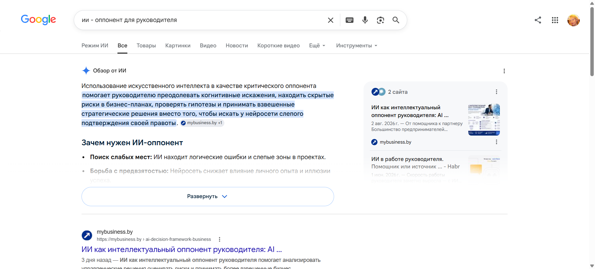Open options menu of mybusiness.by source card
This screenshot has height=269, width=595.
point(496,142)
